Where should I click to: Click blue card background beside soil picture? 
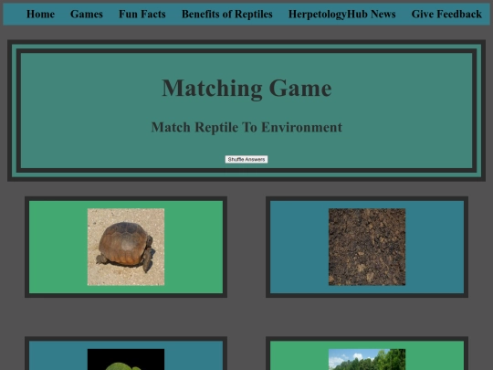tap(299, 247)
